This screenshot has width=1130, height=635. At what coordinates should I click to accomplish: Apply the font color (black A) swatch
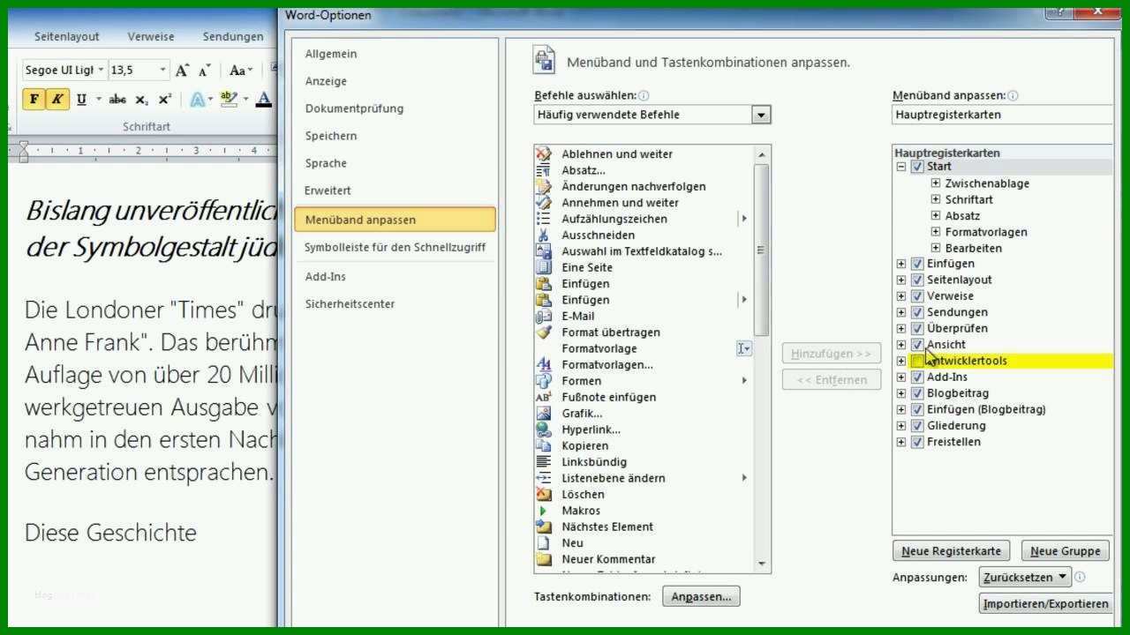(263, 100)
